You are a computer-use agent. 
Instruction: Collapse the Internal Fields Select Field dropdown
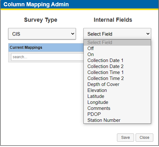tap(117, 34)
